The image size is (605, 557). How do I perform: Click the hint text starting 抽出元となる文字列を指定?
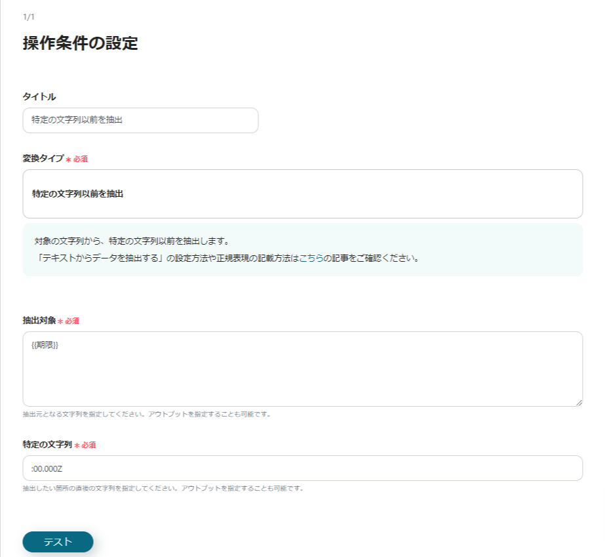click(x=147, y=414)
